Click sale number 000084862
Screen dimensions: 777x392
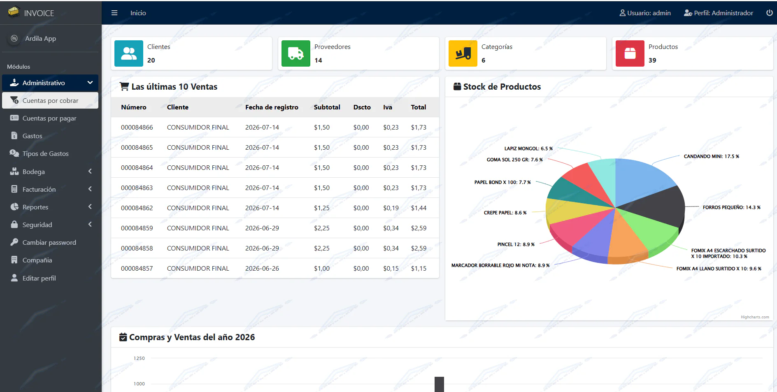click(137, 208)
